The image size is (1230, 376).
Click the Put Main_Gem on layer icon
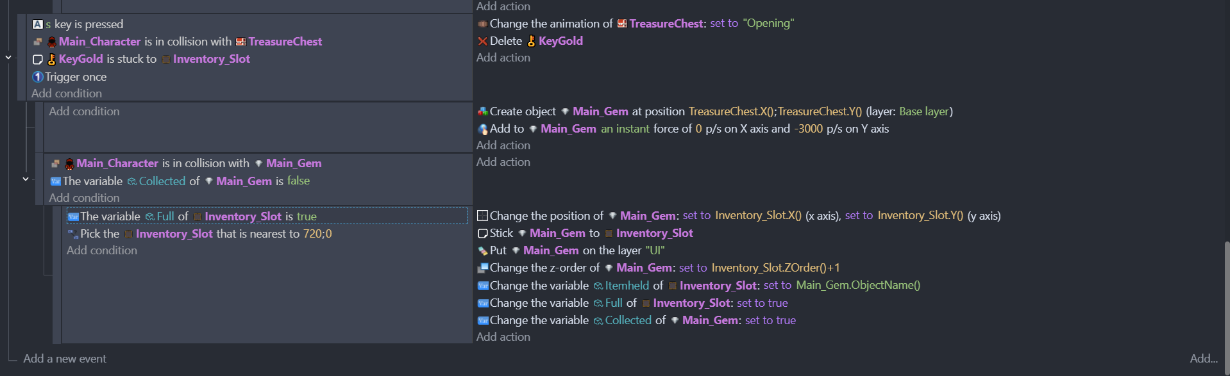pyautogui.click(x=483, y=250)
